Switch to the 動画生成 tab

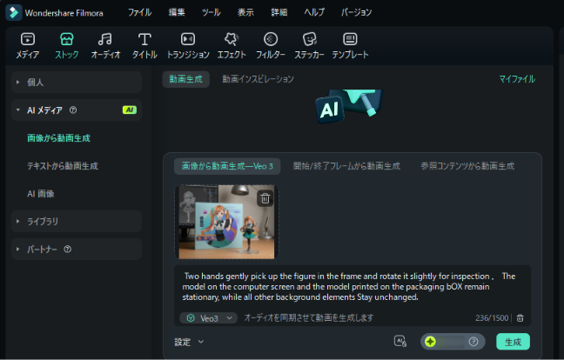point(185,79)
